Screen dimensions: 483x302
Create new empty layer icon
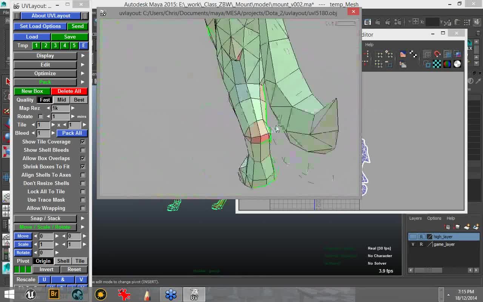point(467,227)
